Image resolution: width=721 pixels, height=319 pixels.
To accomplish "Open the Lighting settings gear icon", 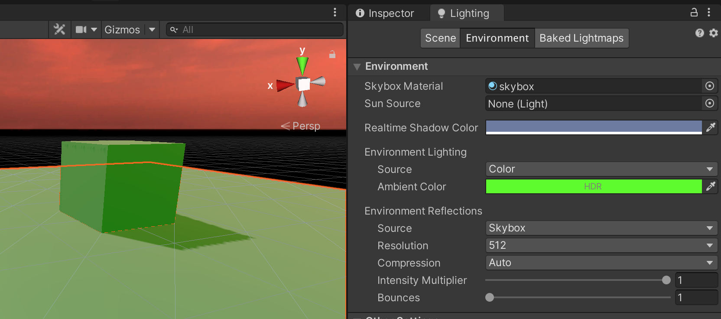I will tap(713, 33).
